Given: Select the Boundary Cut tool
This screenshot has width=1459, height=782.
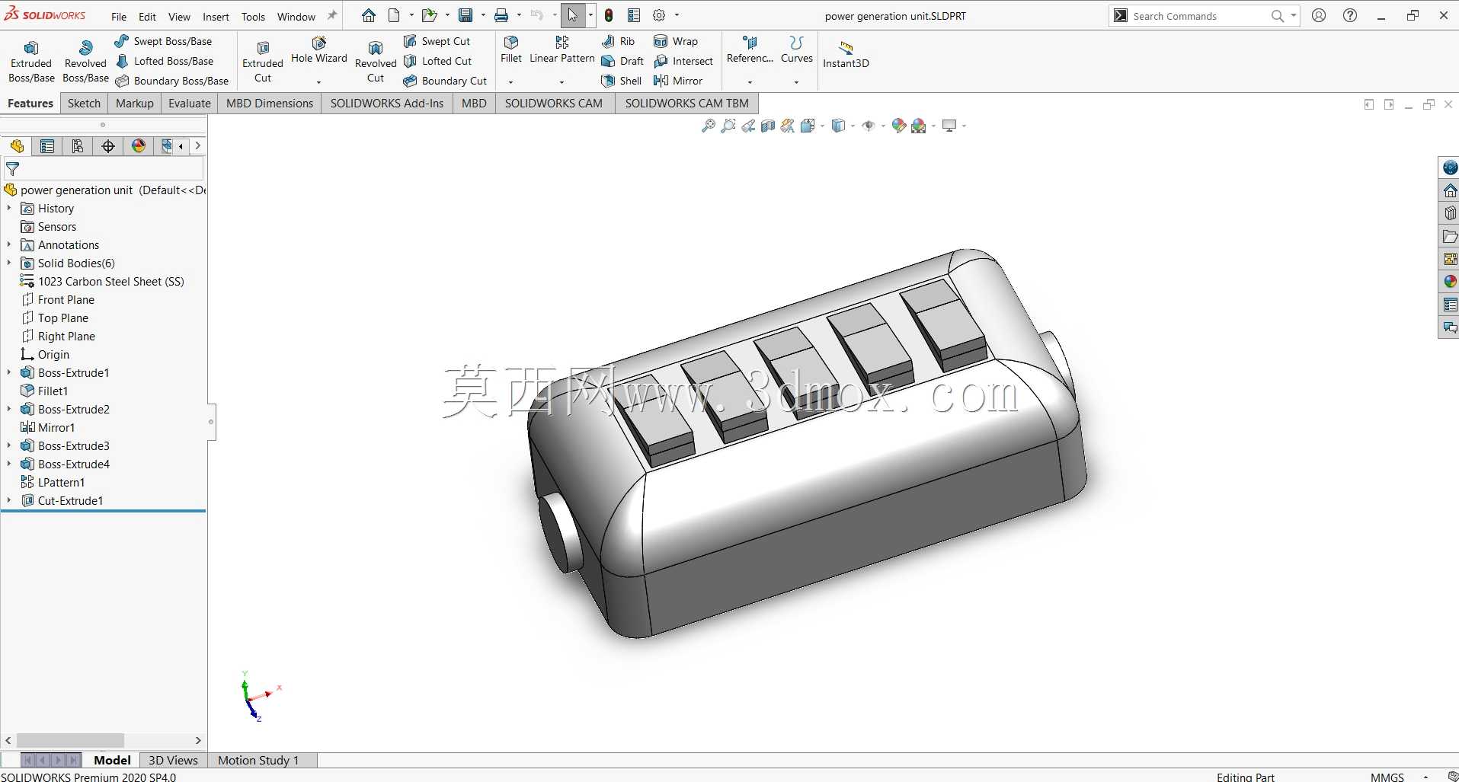Looking at the screenshot, I should [445, 81].
